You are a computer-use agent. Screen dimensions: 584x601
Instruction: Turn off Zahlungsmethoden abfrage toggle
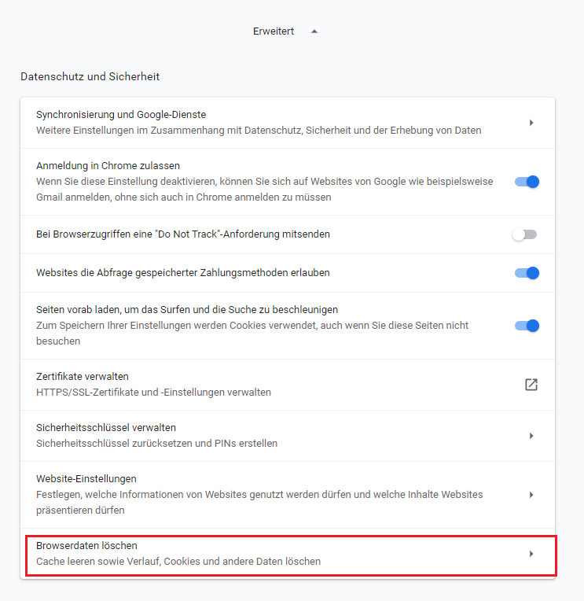point(527,273)
